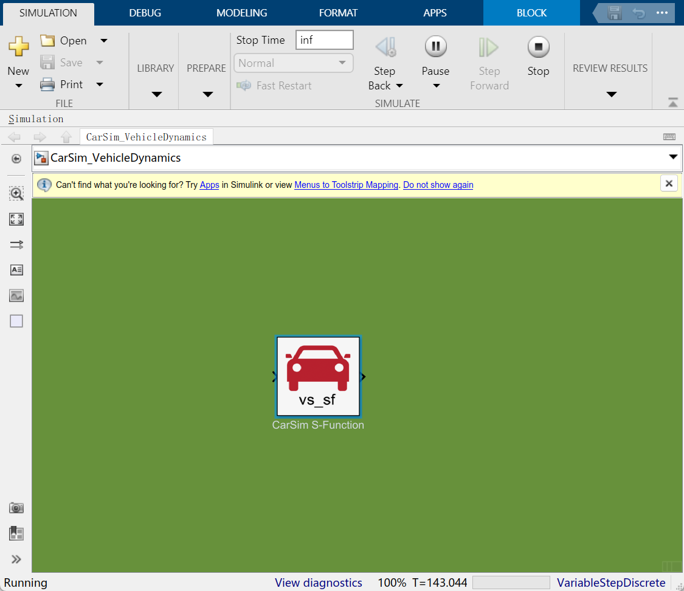Click the model icon beside CarSim_VehicleDynamics

pos(41,158)
